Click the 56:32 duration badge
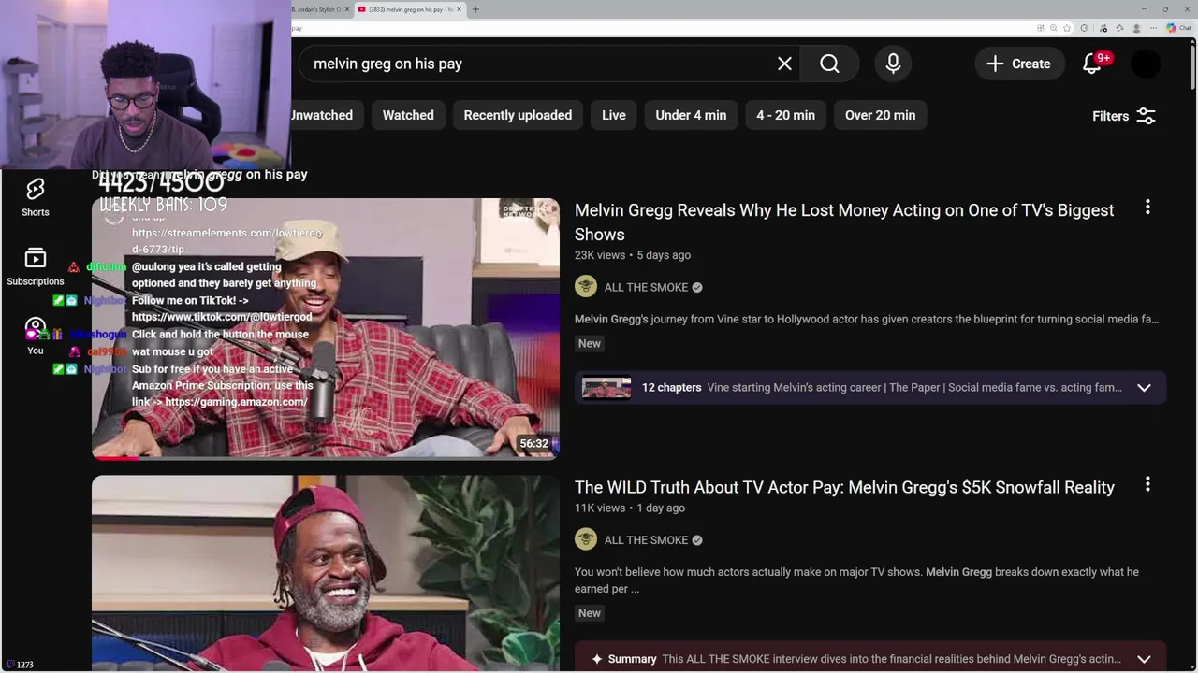Screen dimensions: 1198x673 [534, 444]
